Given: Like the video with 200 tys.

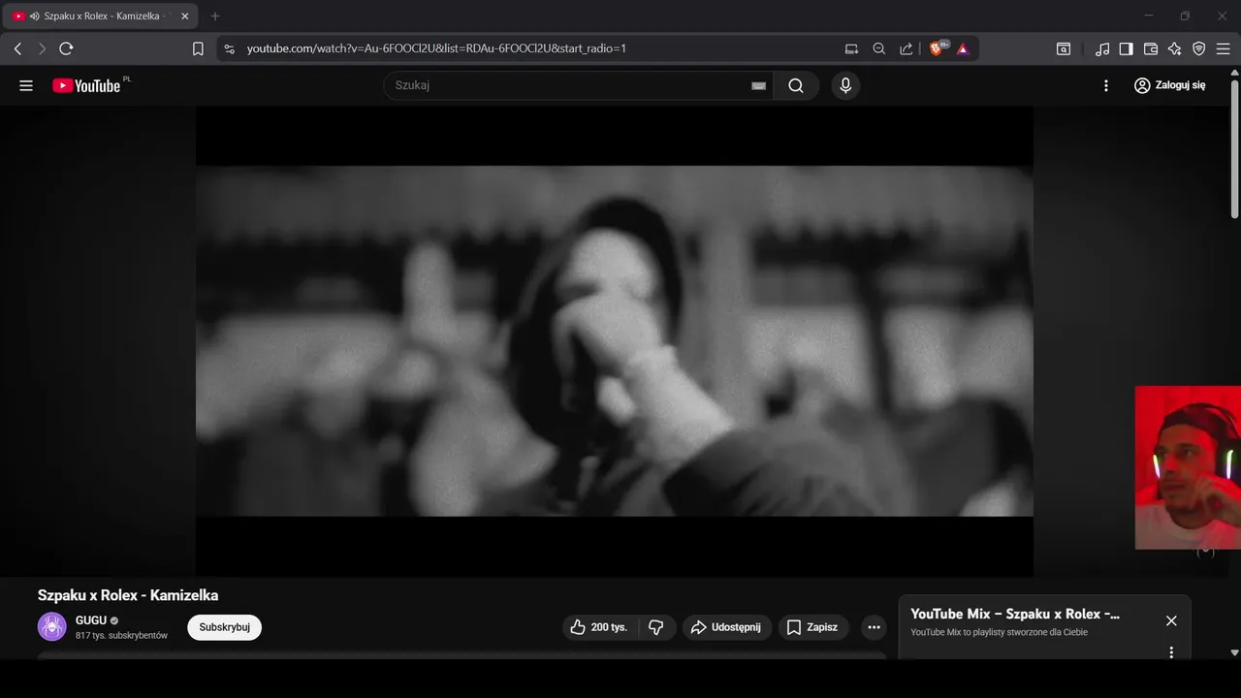Looking at the screenshot, I should [599, 627].
